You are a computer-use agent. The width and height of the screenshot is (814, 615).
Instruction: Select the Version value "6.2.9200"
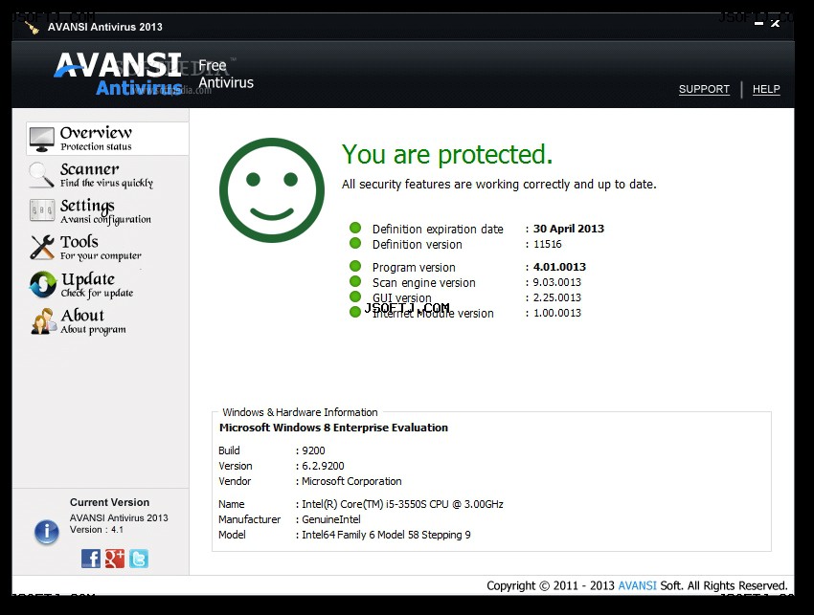pyautogui.click(x=323, y=466)
